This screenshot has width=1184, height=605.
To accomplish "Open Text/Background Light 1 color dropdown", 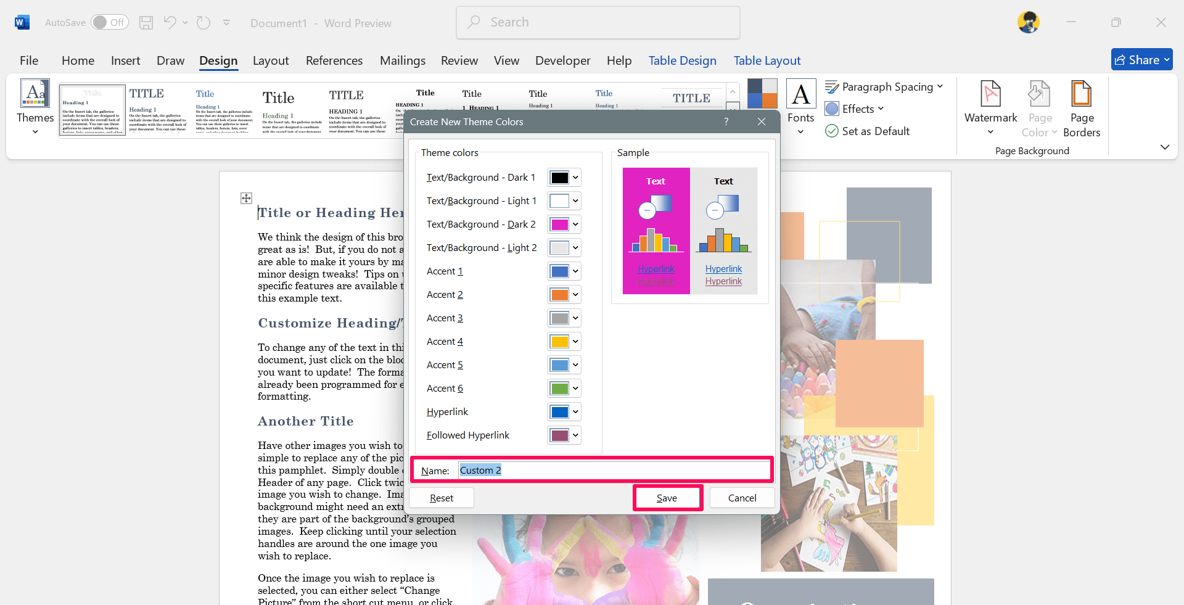I will [564, 201].
